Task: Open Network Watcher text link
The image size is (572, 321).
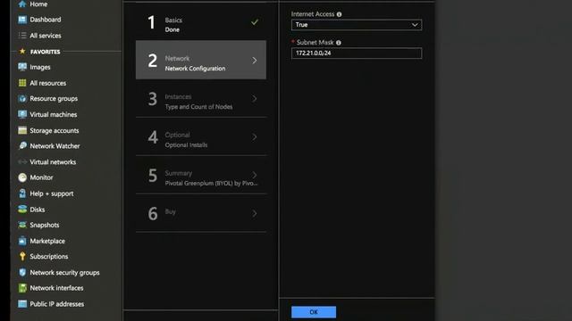Action: (55, 146)
